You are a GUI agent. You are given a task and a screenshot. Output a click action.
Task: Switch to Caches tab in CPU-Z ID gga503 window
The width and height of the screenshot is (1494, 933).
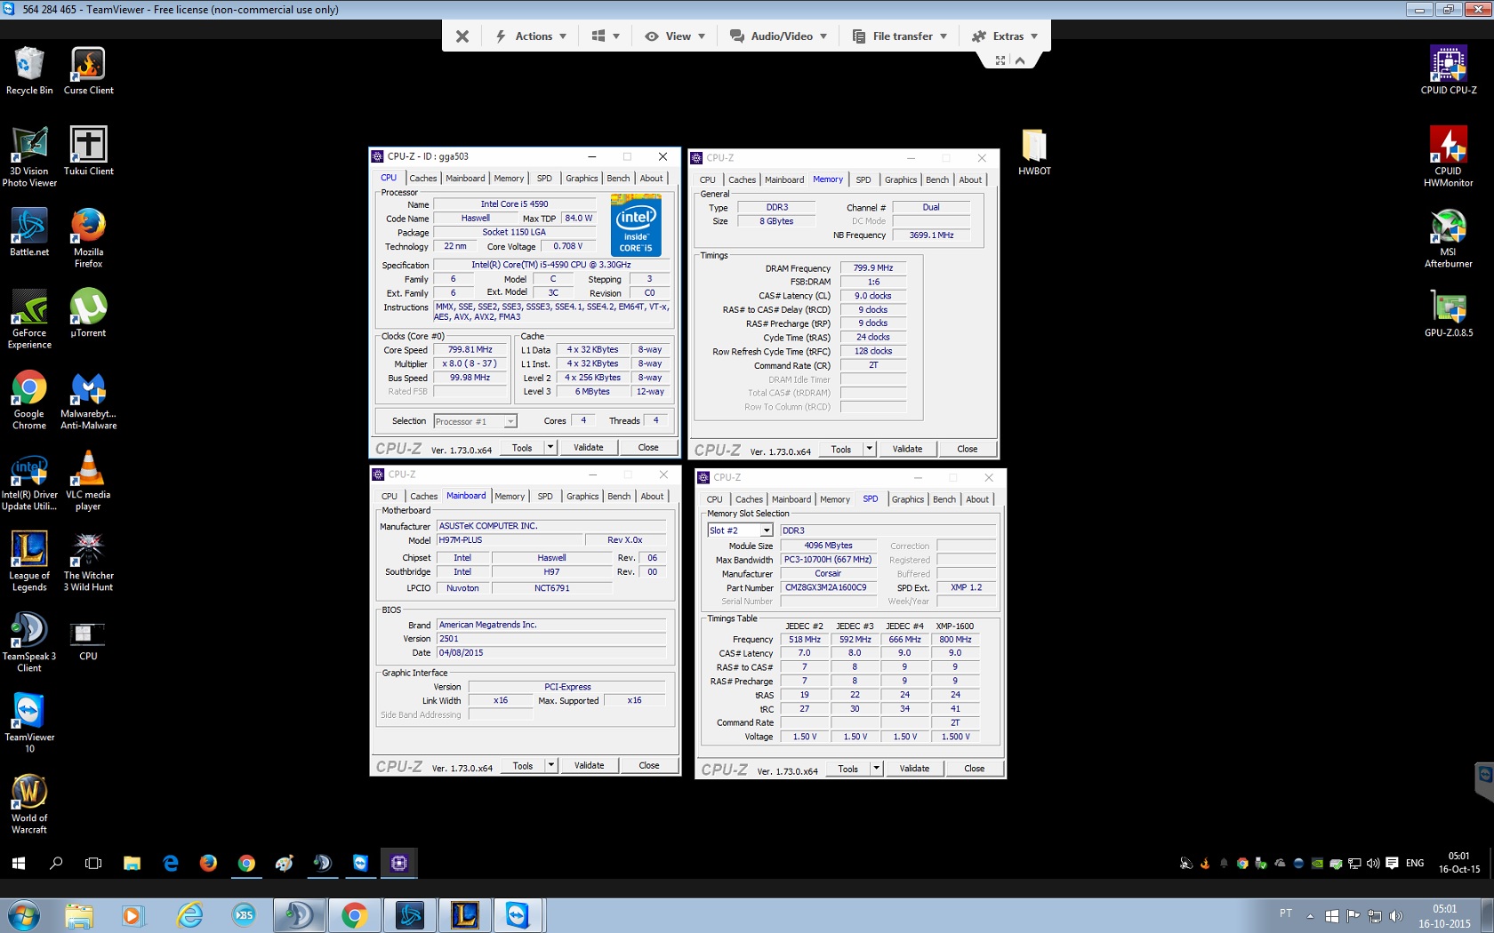click(x=423, y=179)
